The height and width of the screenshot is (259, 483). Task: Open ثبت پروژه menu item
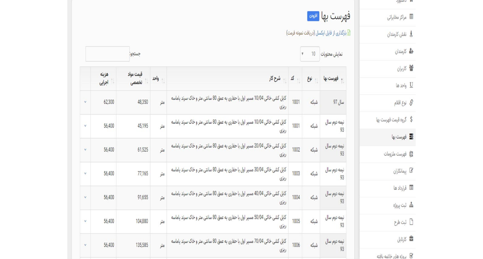387,205
